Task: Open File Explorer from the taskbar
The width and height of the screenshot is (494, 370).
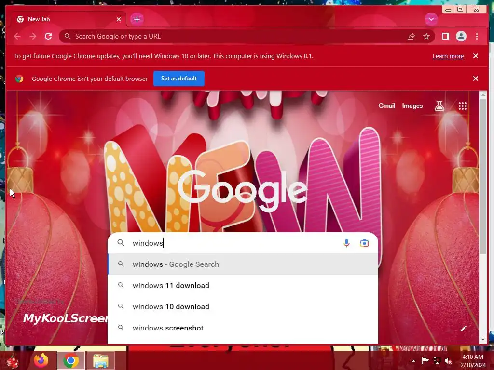Action: click(x=100, y=360)
